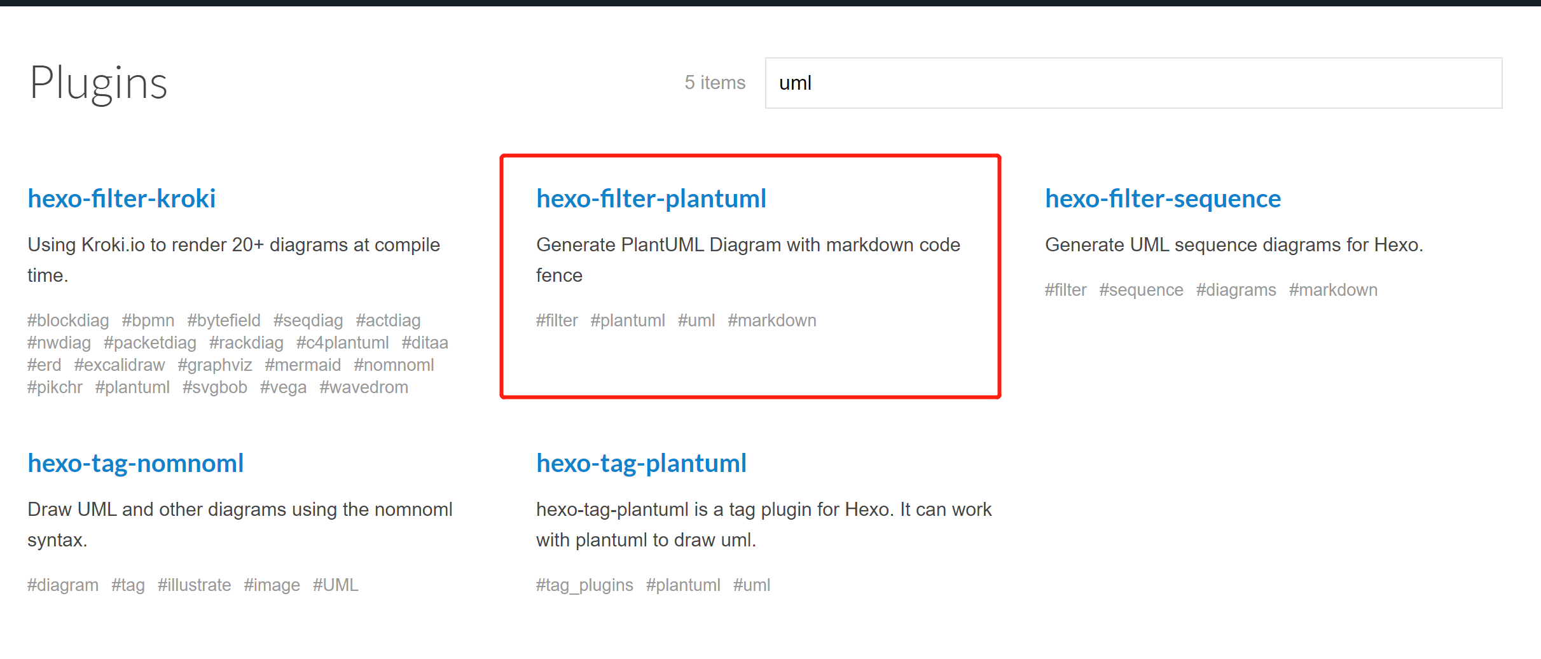
Task: Open the hexo-filter-kroki plugin link
Action: [x=121, y=198]
